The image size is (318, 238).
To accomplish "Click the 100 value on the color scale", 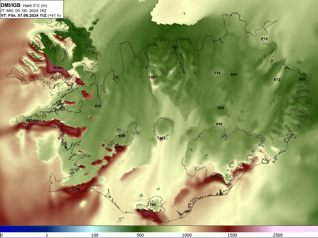I will pyautogui.click(x=95, y=235).
